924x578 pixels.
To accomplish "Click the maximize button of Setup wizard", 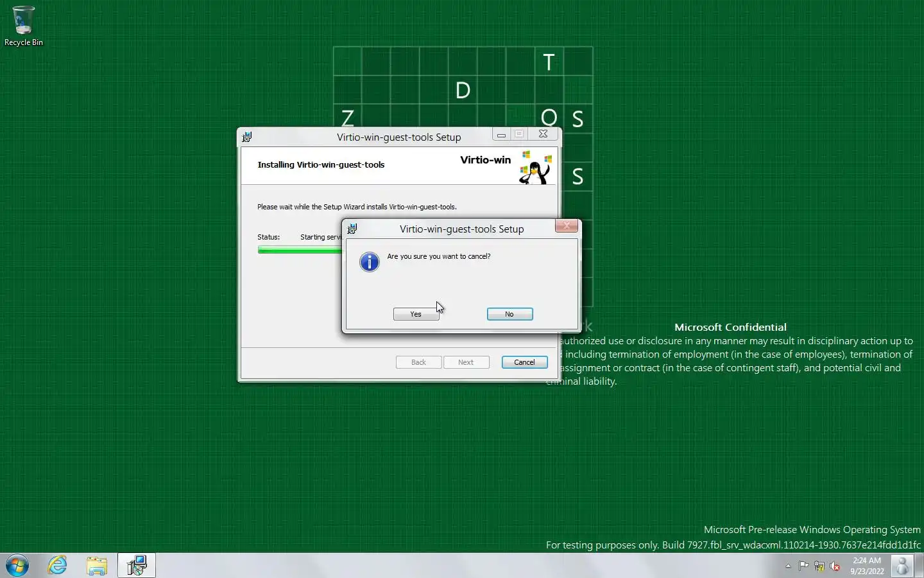I will pos(519,134).
